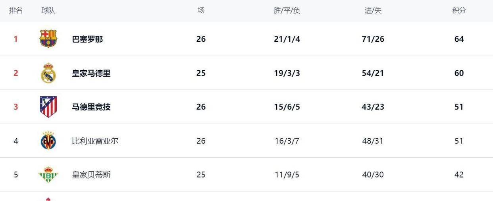
Task: Sort by the 场 column header
Action: (201, 11)
